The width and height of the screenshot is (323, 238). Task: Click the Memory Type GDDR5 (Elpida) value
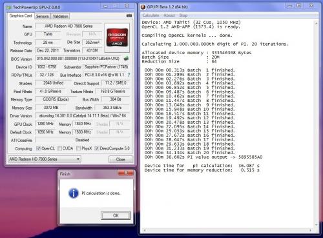pyautogui.click(x=56, y=99)
